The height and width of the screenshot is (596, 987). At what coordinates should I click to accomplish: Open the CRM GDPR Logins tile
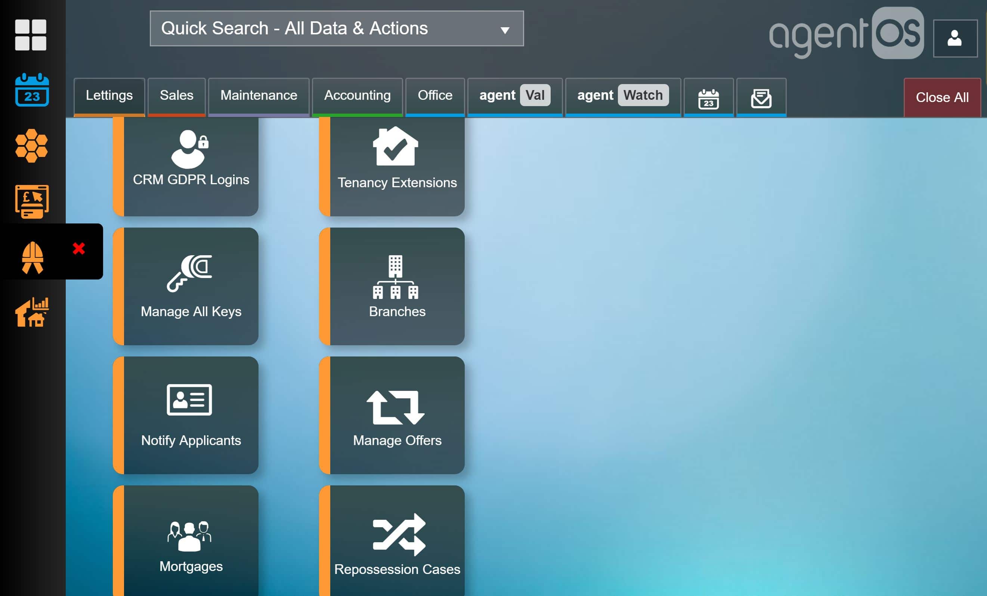(186, 167)
